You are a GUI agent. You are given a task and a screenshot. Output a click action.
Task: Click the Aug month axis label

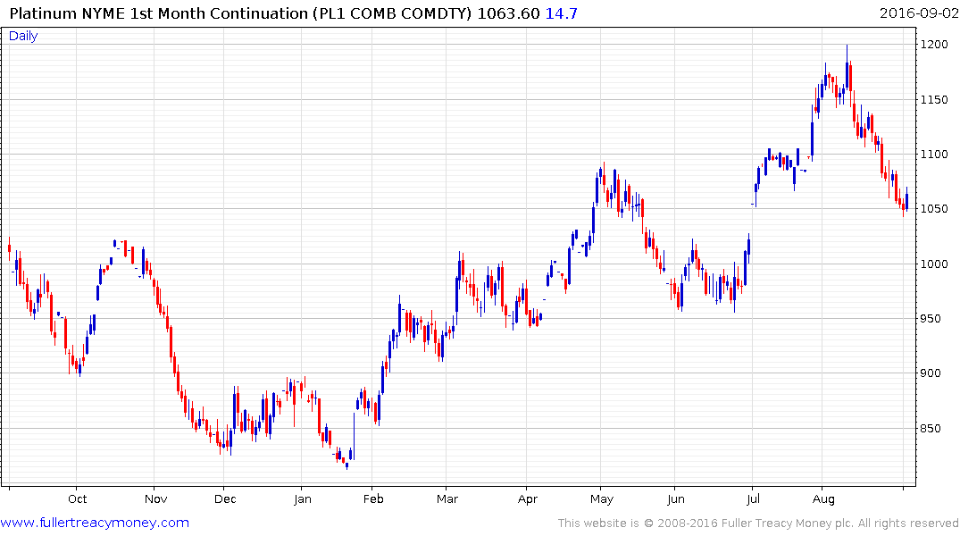tap(823, 499)
